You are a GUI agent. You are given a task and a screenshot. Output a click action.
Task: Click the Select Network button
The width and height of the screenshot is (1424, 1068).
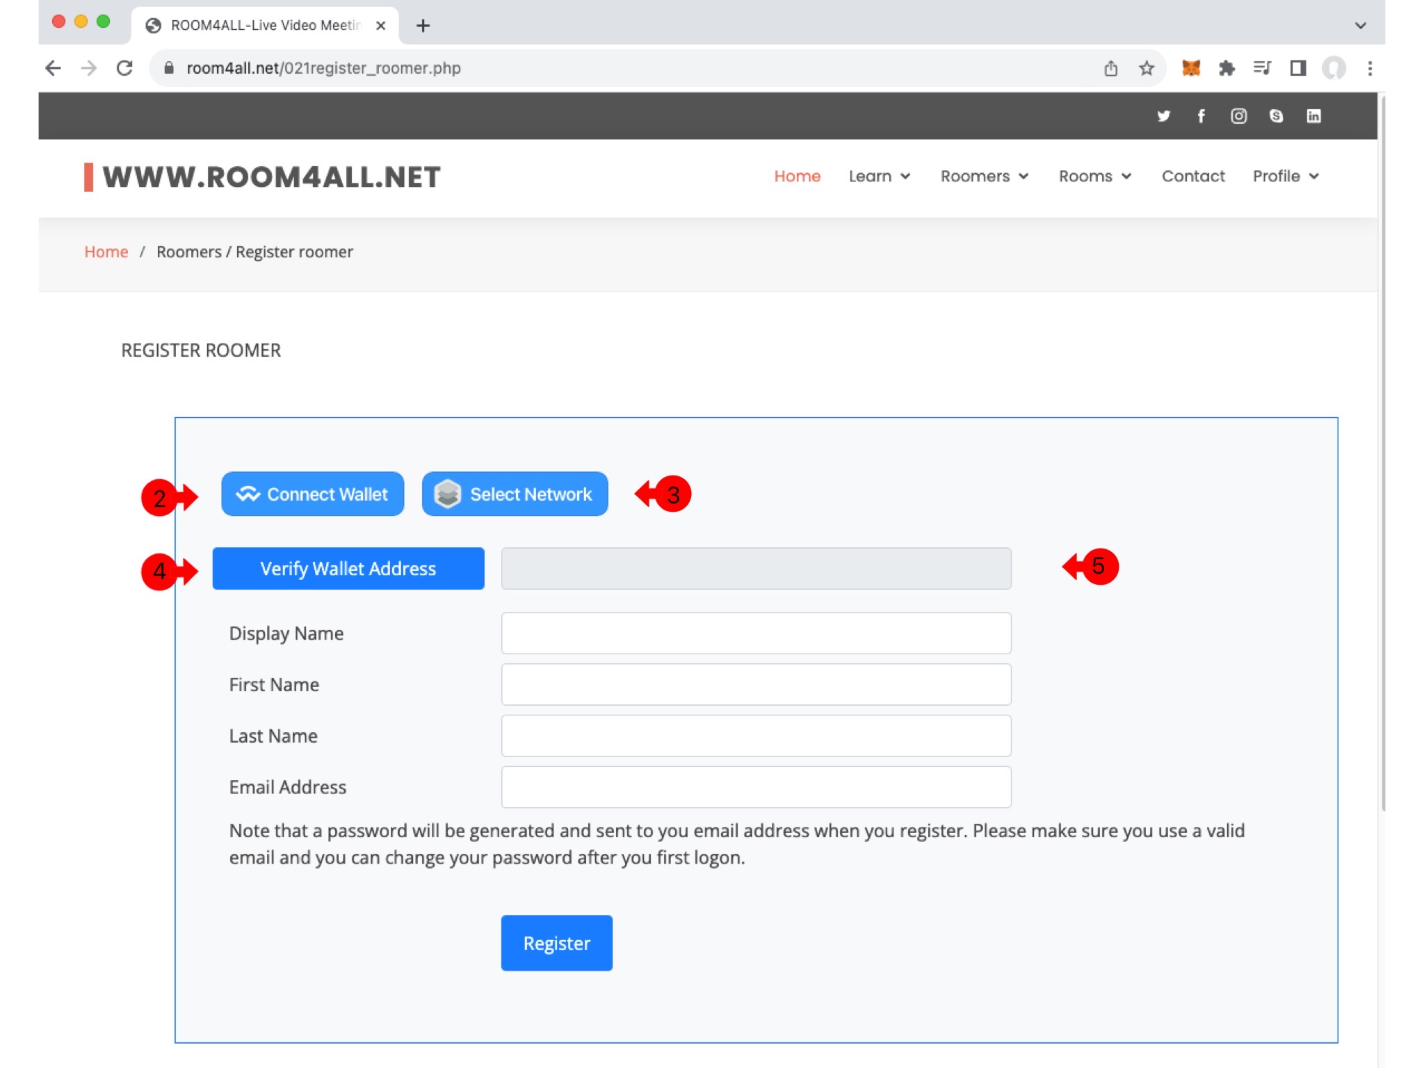point(515,494)
